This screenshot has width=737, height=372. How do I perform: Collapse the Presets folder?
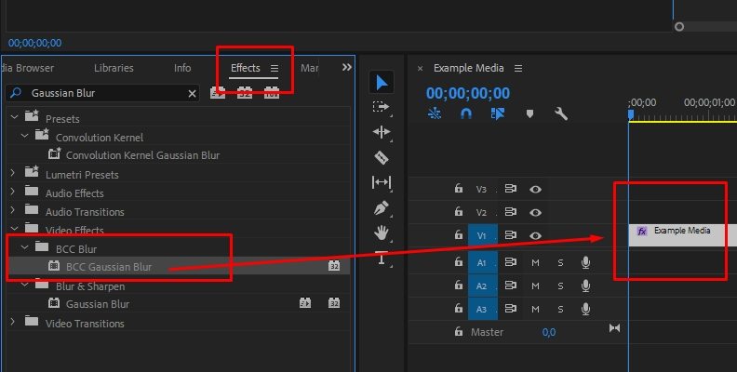click(14, 116)
